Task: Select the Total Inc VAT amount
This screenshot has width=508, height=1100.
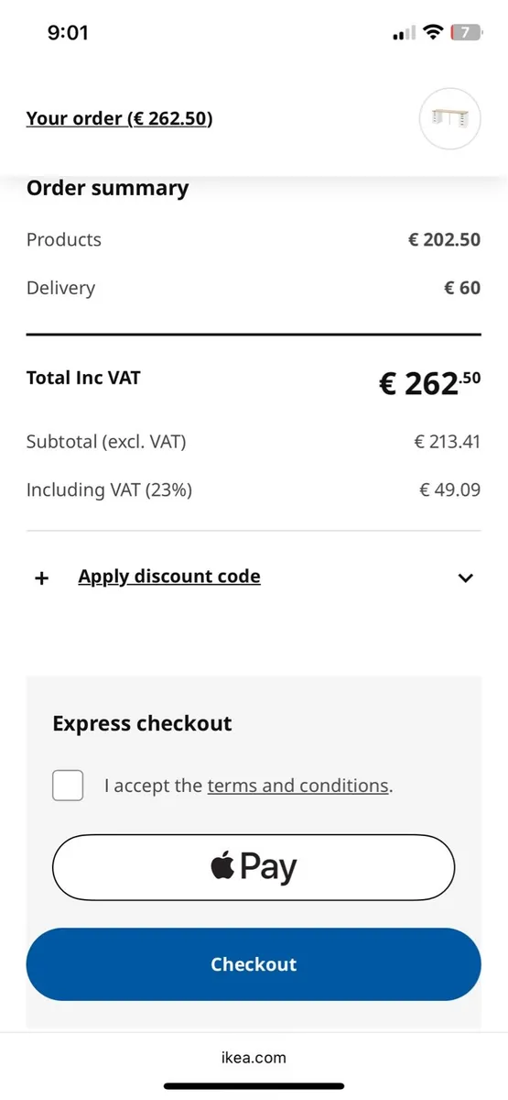Action: pyautogui.click(x=429, y=382)
